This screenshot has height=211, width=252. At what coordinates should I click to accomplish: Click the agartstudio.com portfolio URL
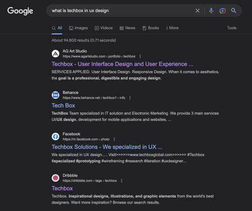pyautogui.click(x=99, y=56)
